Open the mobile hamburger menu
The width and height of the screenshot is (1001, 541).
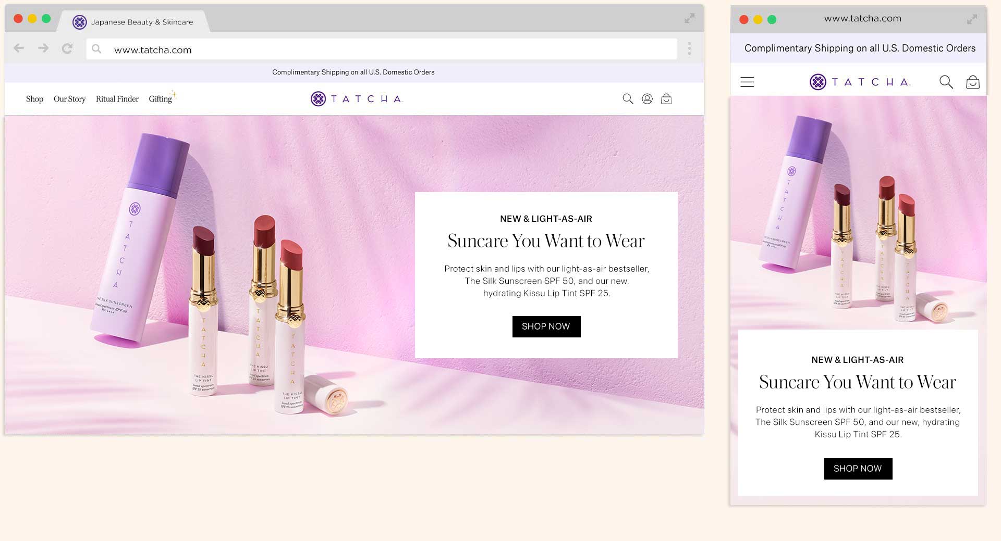click(747, 82)
